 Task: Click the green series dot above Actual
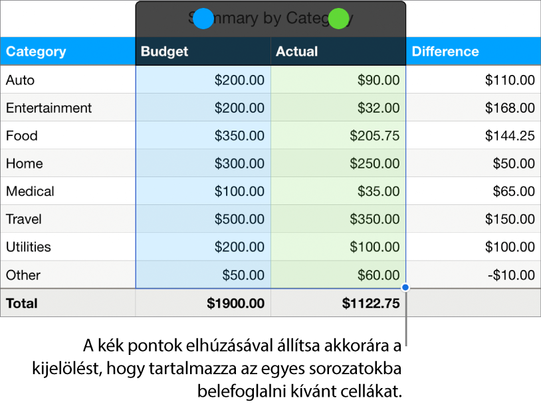click(339, 19)
